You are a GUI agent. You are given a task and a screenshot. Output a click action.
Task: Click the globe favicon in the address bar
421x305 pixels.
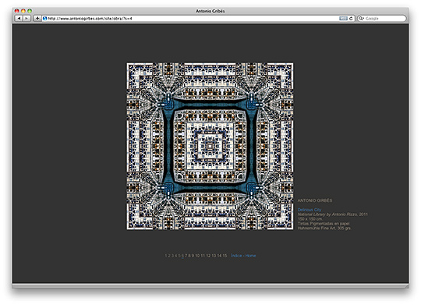[45, 18]
